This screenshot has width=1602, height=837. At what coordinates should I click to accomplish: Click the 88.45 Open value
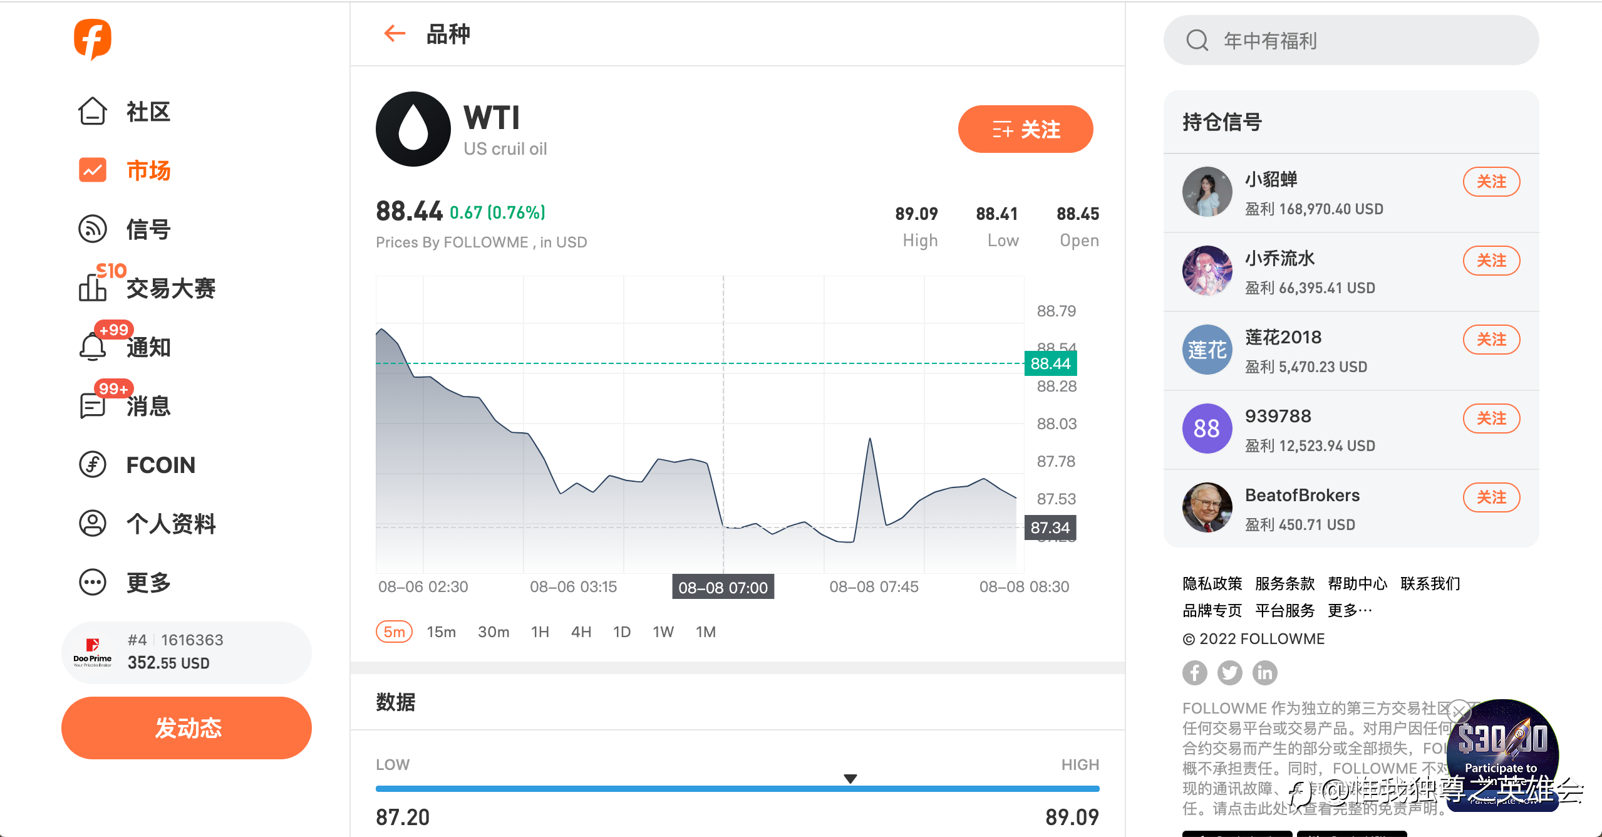pos(1078,214)
